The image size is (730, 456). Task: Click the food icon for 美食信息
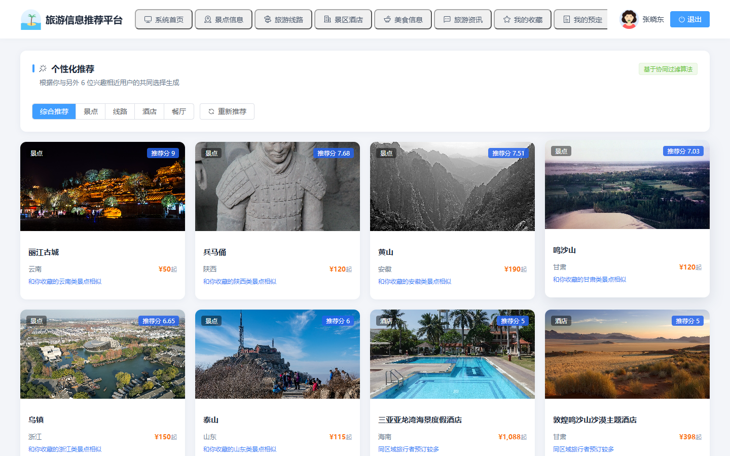(387, 20)
